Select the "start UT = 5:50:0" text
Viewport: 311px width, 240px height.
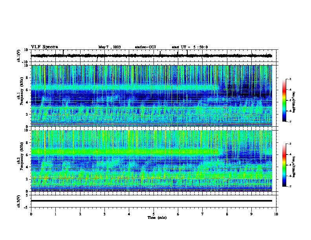190,47
